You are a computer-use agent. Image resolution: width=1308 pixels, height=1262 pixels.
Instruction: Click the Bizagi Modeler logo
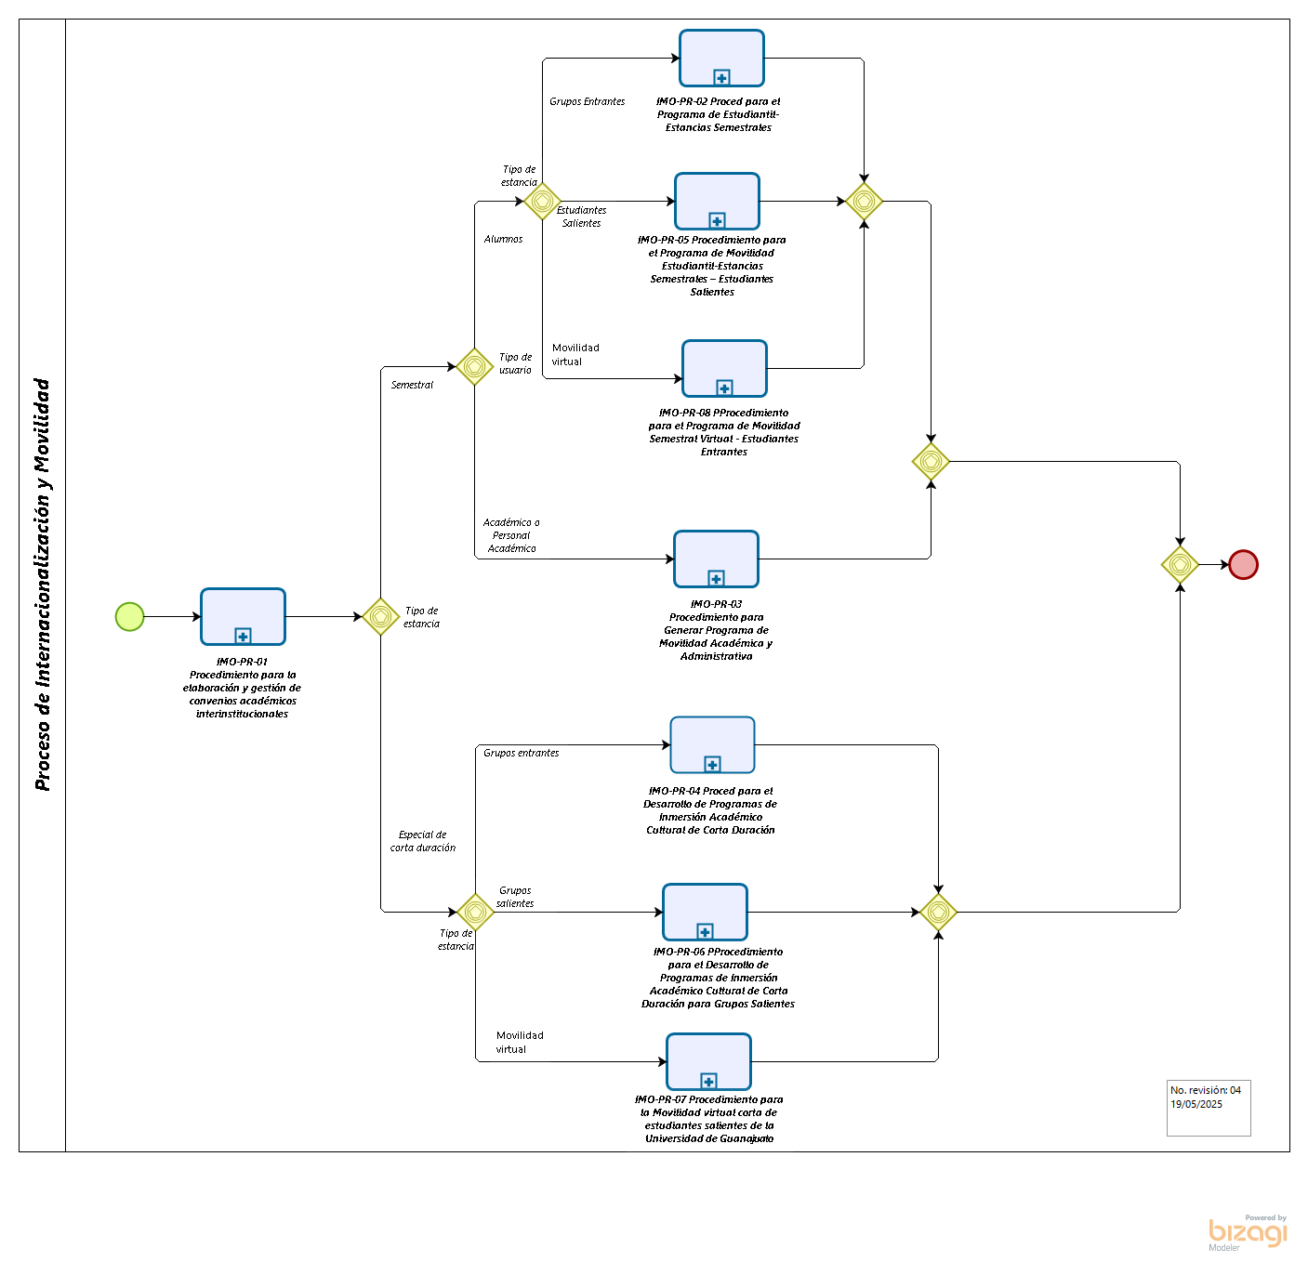tap(1248, 1232)
